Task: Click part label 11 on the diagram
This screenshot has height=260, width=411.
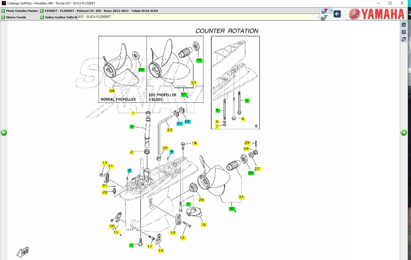Action: tap(111, 166)
